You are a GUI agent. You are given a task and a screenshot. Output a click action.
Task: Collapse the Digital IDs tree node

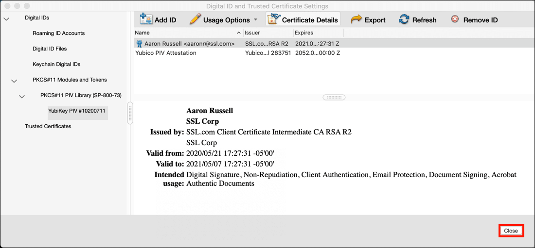tap(6, 18)
